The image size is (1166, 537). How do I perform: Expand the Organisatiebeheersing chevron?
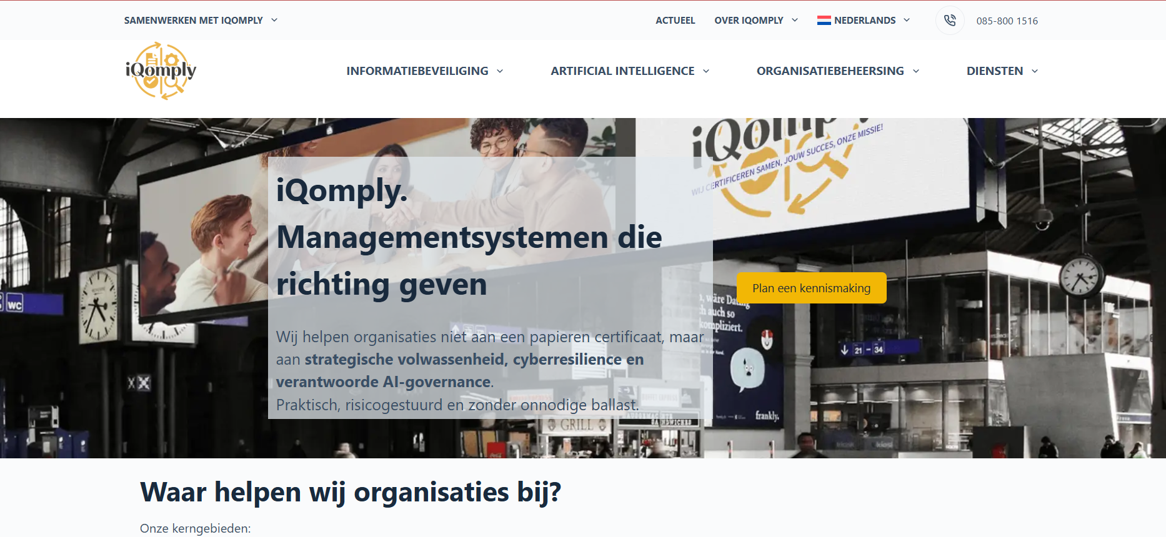[x=916, y=71]
